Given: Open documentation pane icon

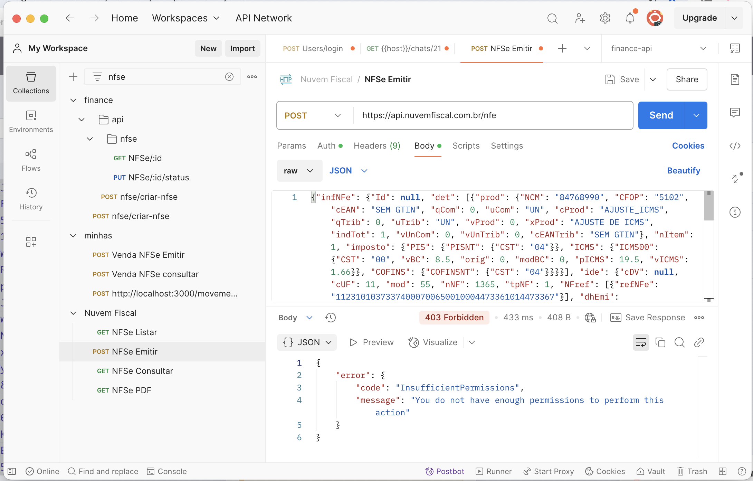Looking at the screenshot, I should (735, 79).
